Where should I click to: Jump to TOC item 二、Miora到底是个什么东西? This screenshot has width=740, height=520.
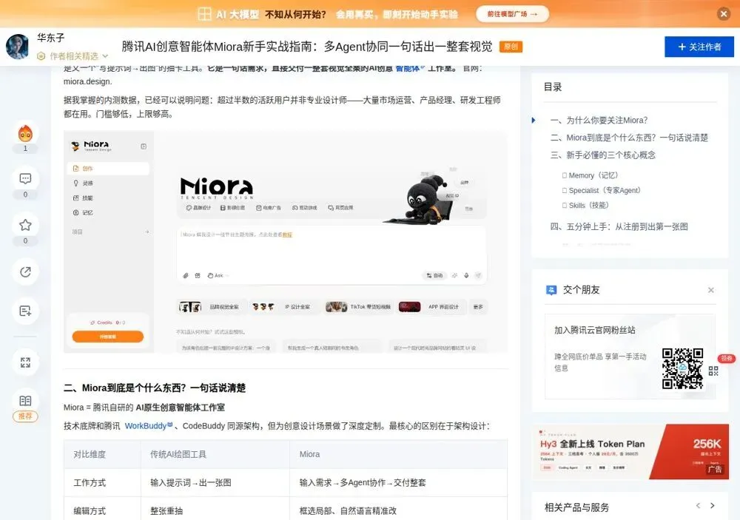[x=629, y=138]
